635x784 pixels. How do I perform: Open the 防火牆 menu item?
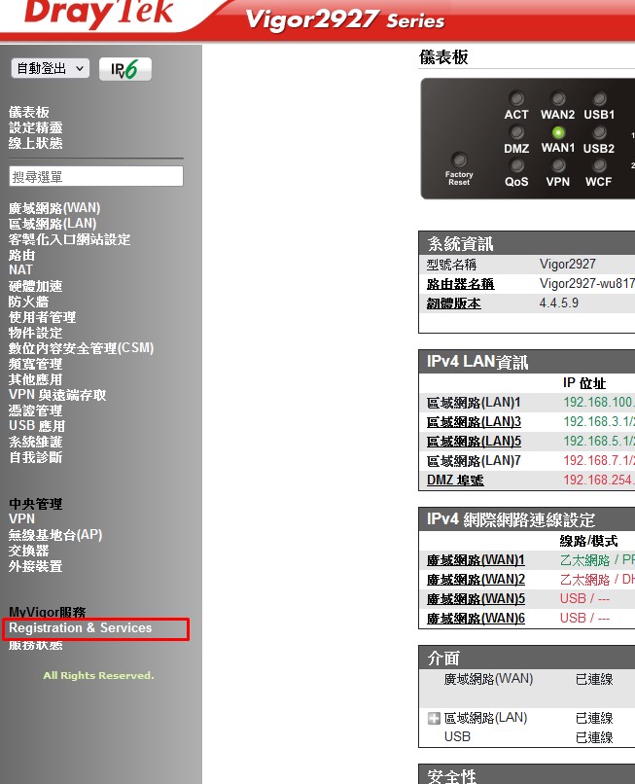[28, 302]
